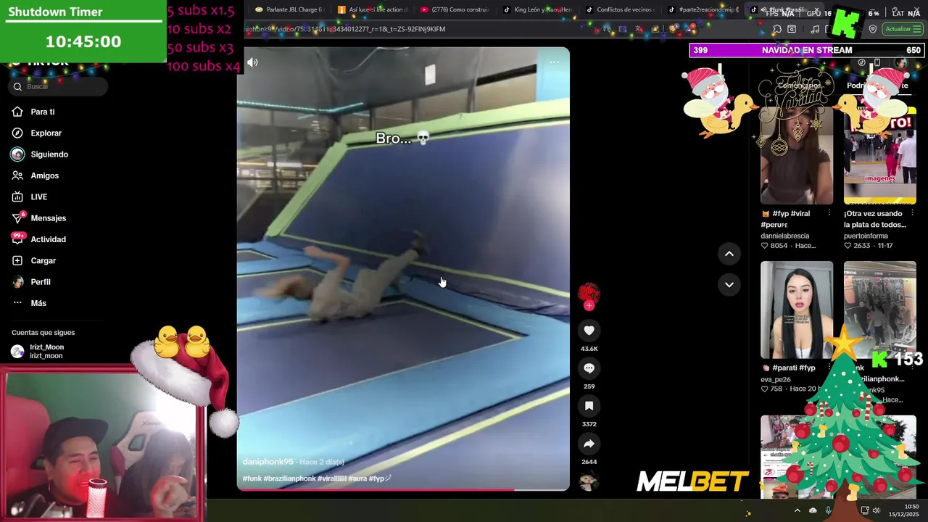This screenshot has height=522, width=928.
Task: Click the Buscar search field
Action: coord(59,86)
